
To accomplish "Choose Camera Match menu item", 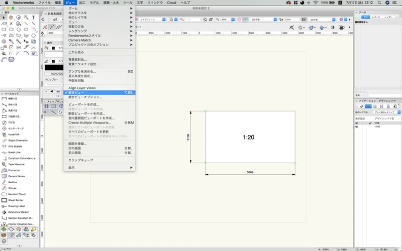I will click(x=99, y=40).
